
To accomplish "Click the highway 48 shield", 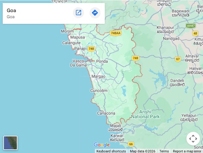I will click(x=195, y=33).
